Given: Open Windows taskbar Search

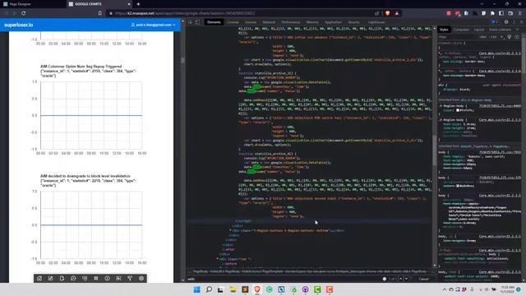Looking at the screenshot, I should click(209, 289).
